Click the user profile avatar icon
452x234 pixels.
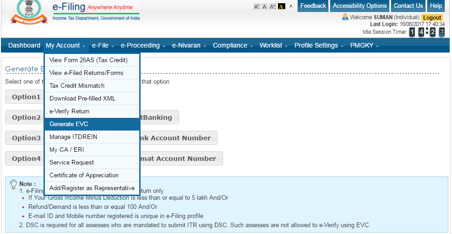coord(345,17)
